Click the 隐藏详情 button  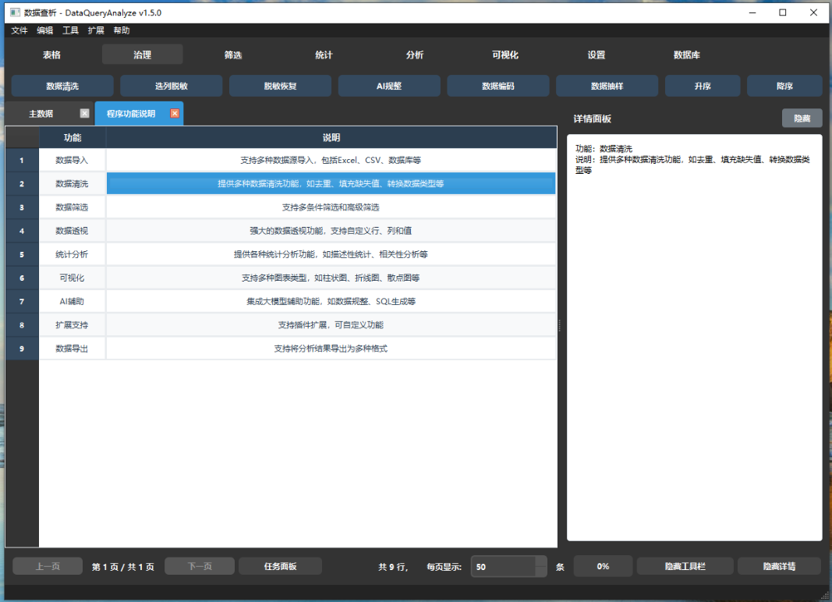pos(780,566)
